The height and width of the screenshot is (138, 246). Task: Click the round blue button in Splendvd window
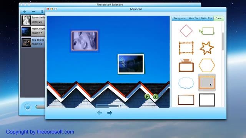click(x=28, y=107)
